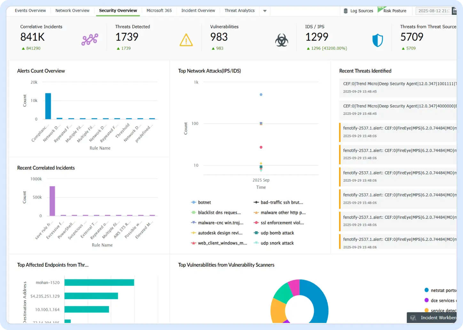Image resolution: width=463 pixels, height=330 pixels.
Task: Open the Microsoft 365 tab
Action: (159, 11)
